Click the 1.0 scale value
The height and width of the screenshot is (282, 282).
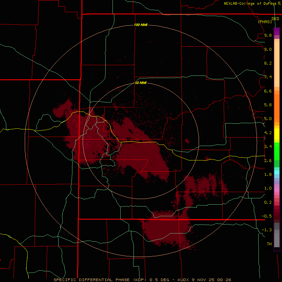coord(268,188)
